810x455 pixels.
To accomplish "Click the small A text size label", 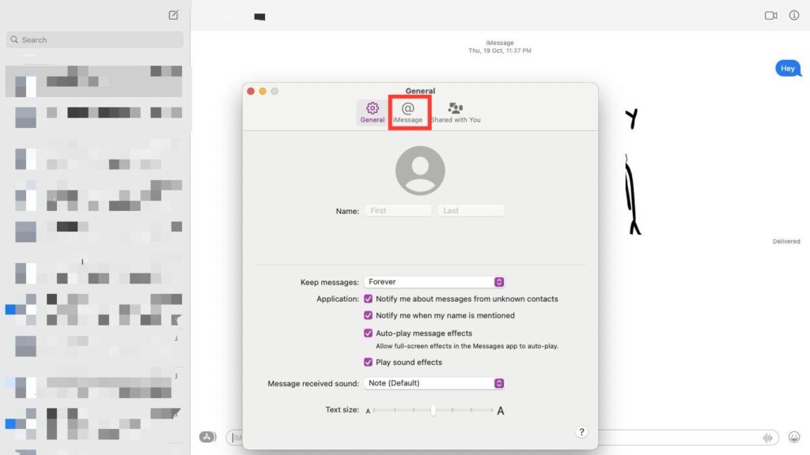I will [x=368, y=411].
